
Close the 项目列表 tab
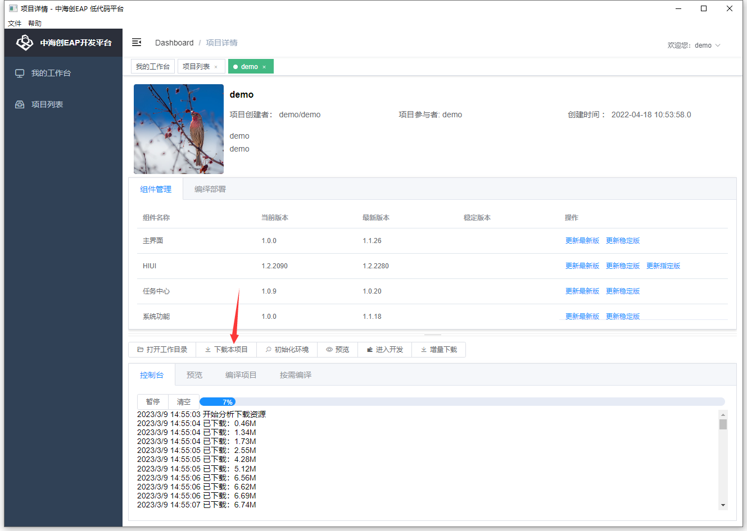pyautogui.click(x=216, y=67)
